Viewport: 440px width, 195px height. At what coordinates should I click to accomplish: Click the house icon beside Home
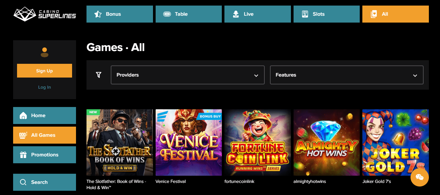coord(23,115)
